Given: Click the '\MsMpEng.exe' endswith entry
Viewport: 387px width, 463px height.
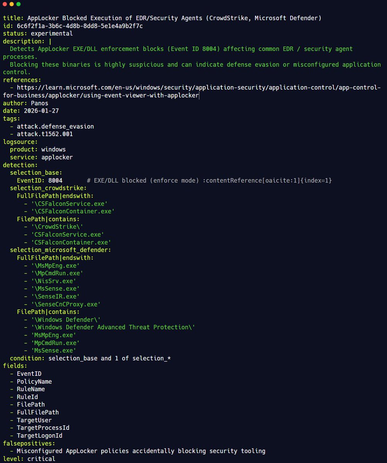Looking at the screenshot, I should [x=55, y=265].
